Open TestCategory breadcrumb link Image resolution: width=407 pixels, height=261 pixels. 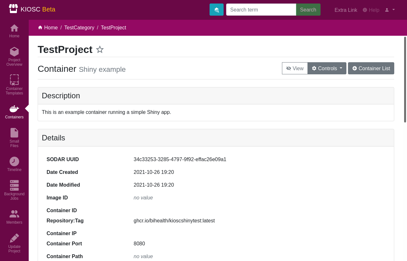click(79, 28)
